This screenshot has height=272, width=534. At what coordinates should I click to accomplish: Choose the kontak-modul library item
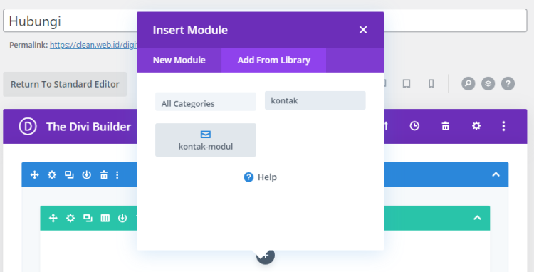206,140
